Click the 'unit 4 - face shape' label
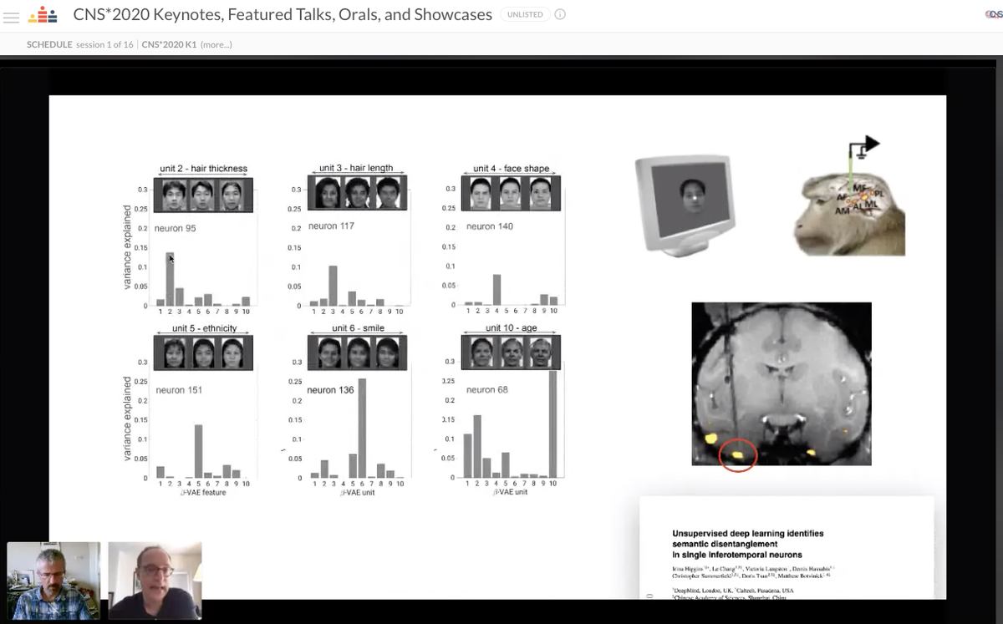 point(511,168)
